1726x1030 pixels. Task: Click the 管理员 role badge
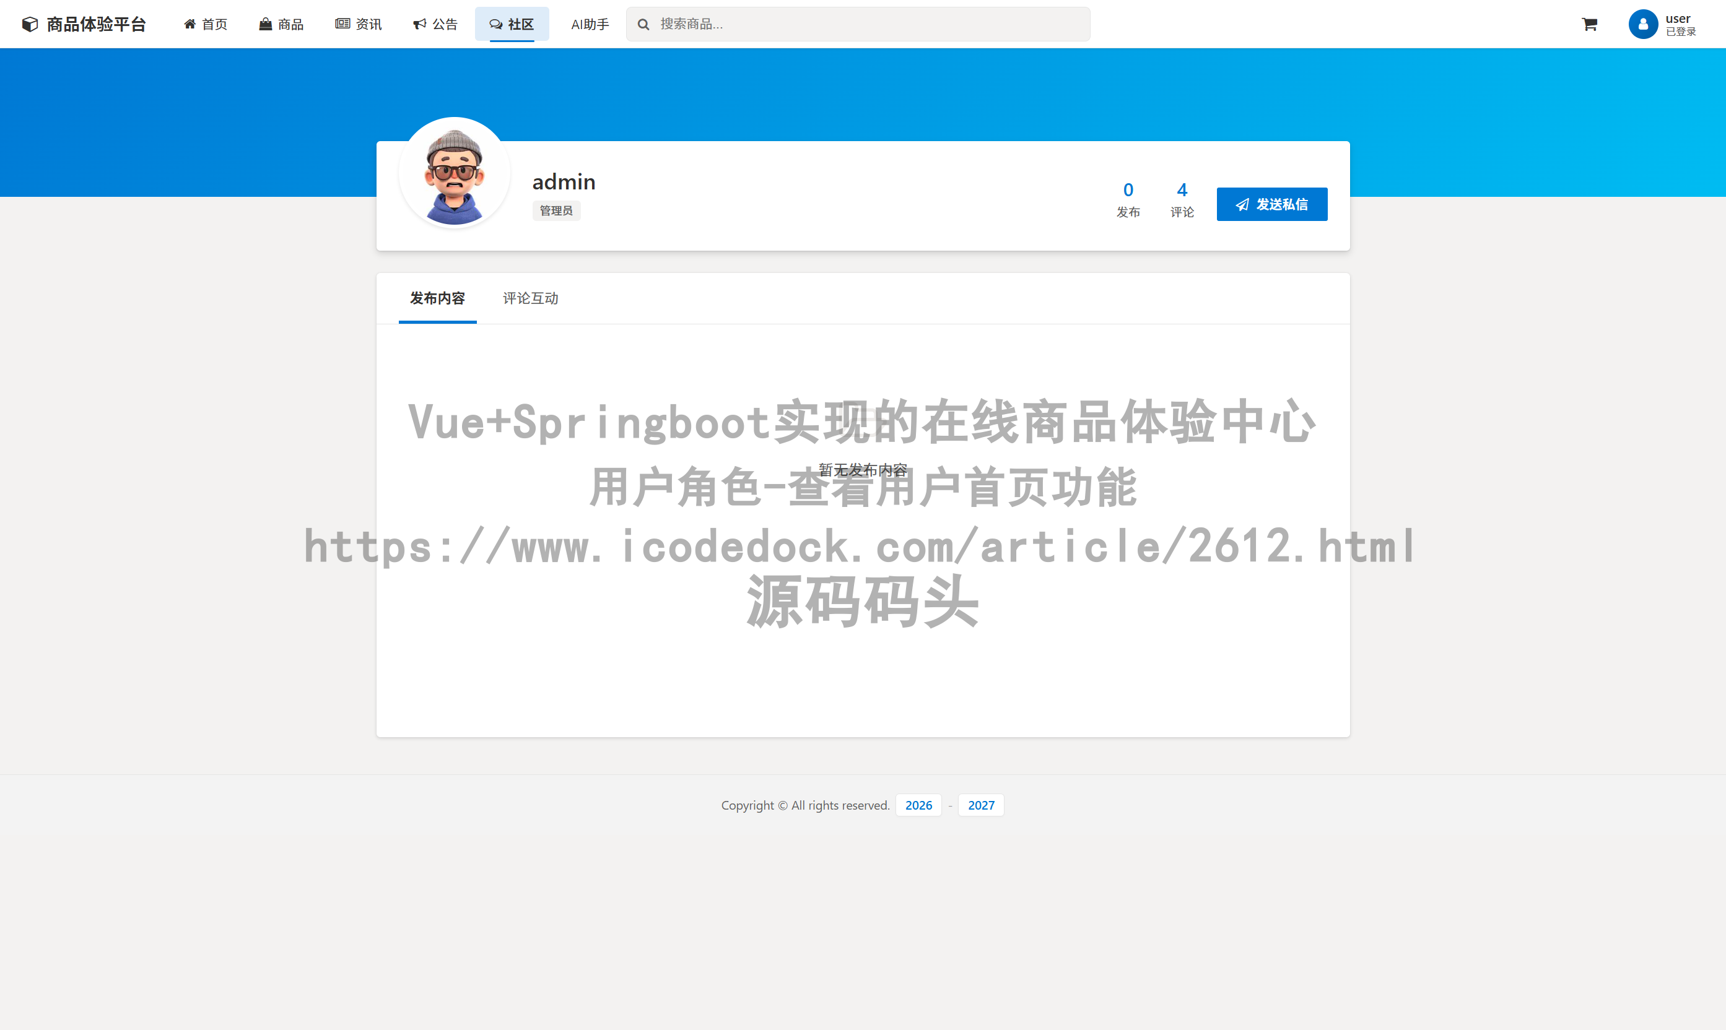coord(556,210)
